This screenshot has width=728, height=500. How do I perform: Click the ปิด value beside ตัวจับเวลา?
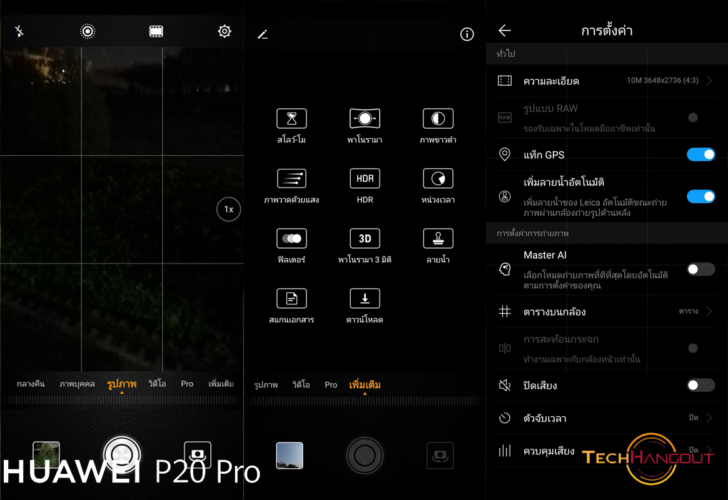click(693, 417)
